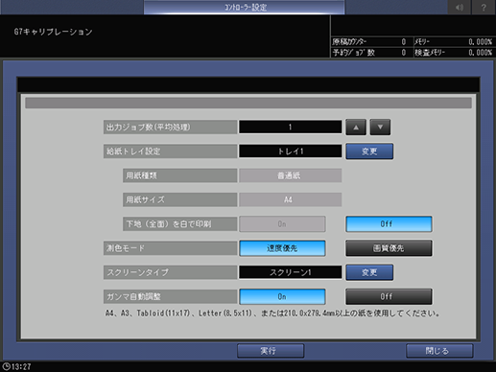496x372 pixels.
Task: Click the screen type value スクリーン1
Action: (291, 272)
